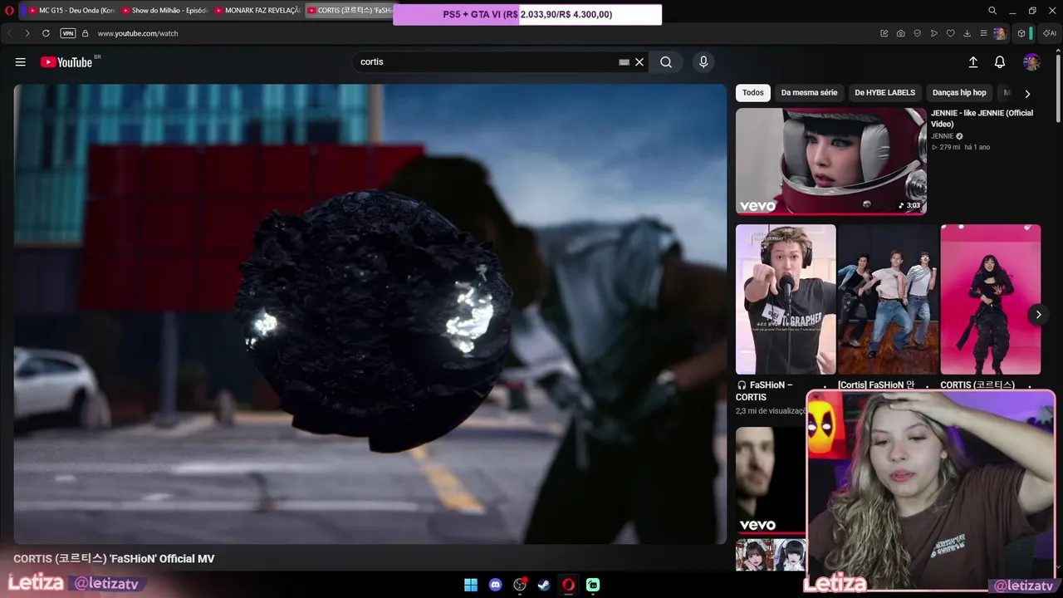Image resolution: width=1063 pixels, height=598 pixels.
Task: Visit the JENNIE channel link
Action: coord(942,136)
